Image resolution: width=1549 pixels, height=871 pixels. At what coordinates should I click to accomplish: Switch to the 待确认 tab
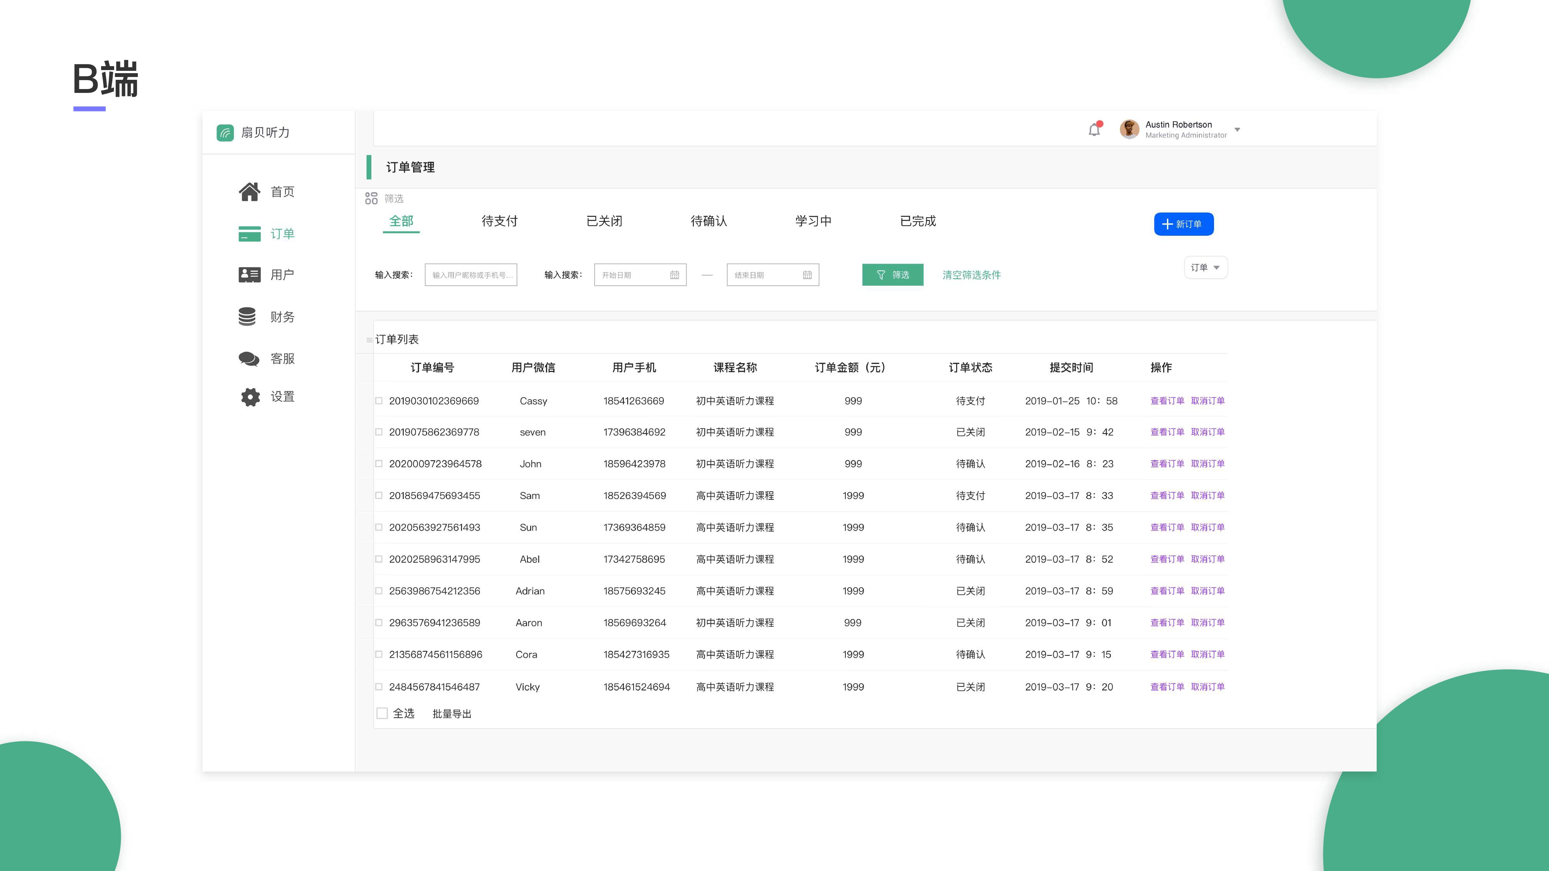(709, 221)
